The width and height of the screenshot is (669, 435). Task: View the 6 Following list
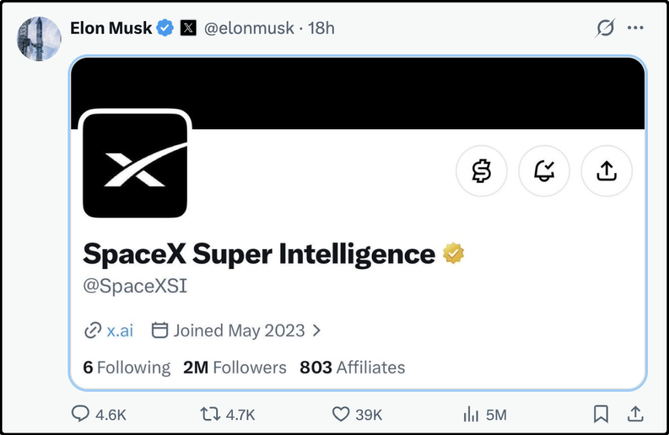127,368
